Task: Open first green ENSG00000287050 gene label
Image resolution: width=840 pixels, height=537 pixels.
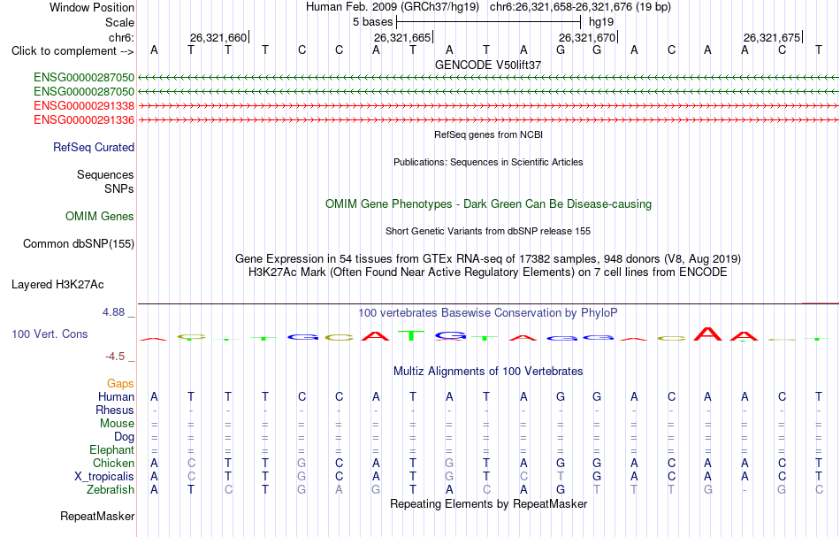Action: click(x=84, y=77)
